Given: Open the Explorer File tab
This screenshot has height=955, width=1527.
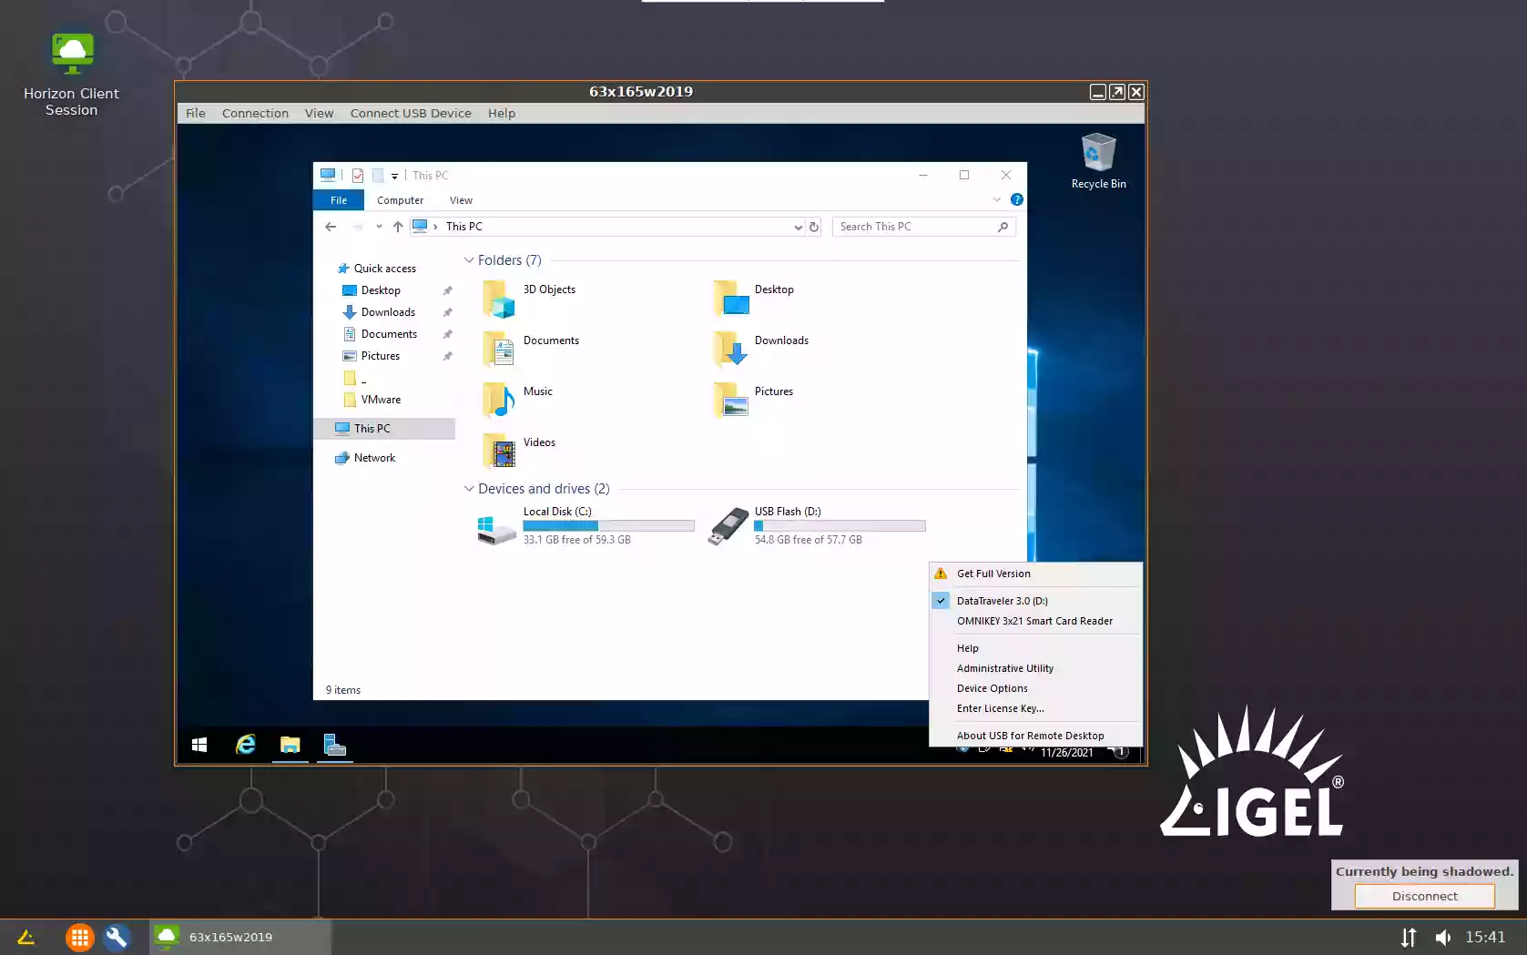Looking at the screenshot, I should pos(339,200).
